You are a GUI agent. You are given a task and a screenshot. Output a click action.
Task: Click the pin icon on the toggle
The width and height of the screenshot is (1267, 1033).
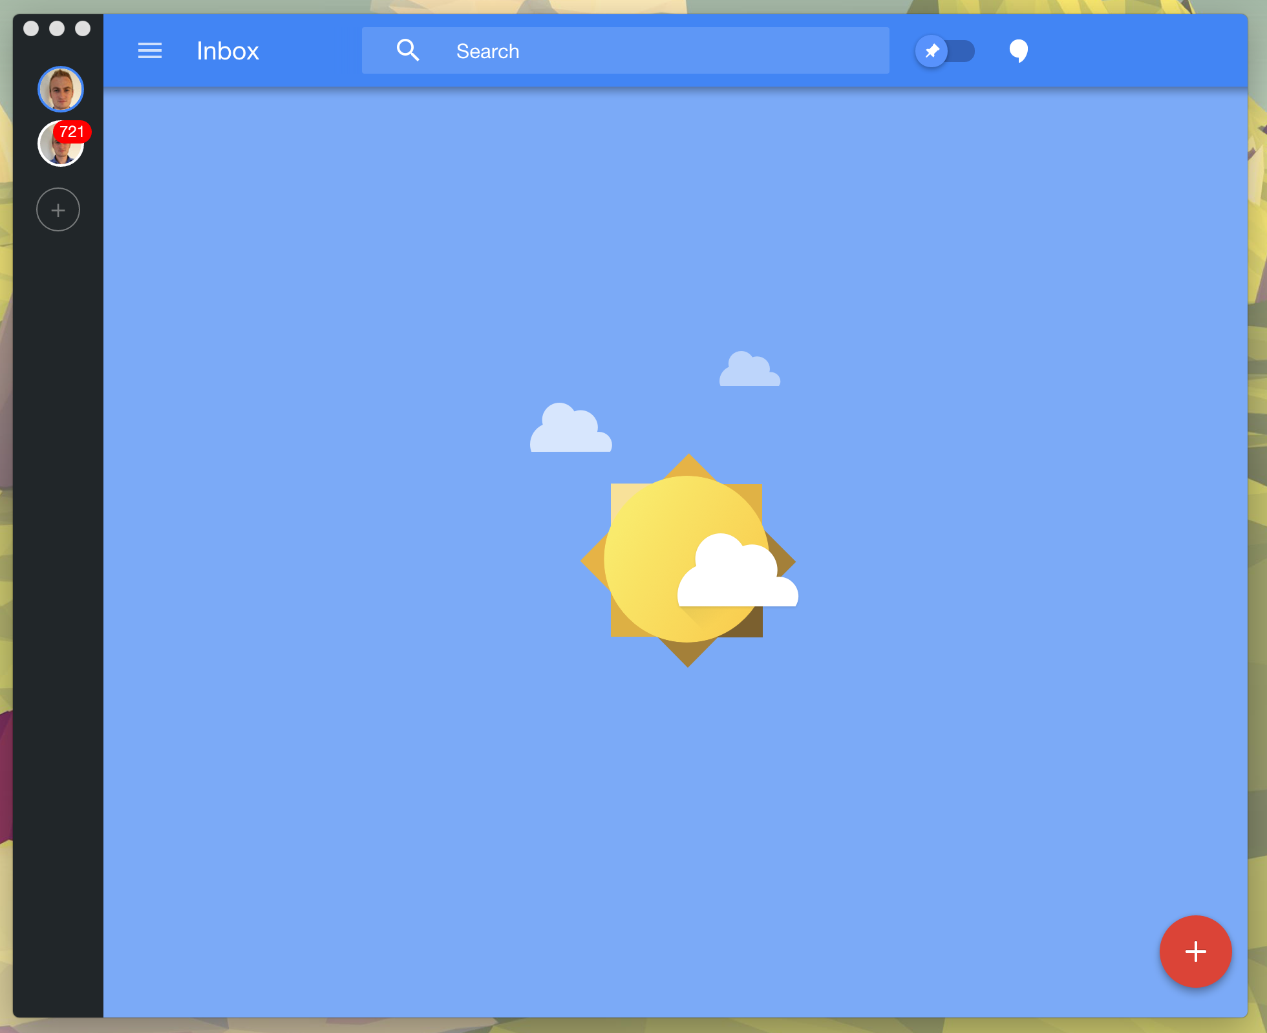(932, 51)
